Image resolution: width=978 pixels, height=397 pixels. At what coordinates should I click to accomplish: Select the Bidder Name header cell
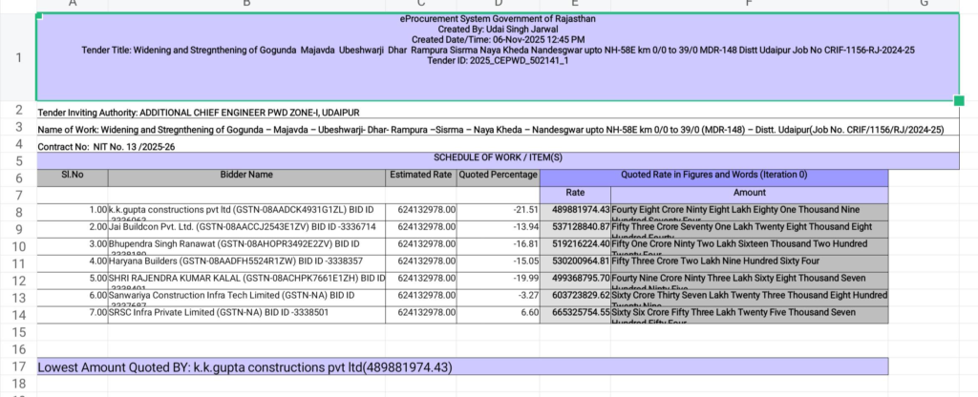pos(247,176)
